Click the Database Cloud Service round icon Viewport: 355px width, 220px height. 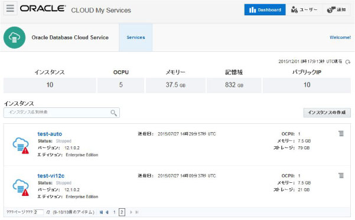coord(14,38)
